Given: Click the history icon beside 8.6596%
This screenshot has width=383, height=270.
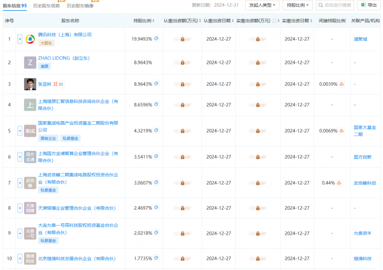Looking at the screenshot, I should click(x=156, y=104).
